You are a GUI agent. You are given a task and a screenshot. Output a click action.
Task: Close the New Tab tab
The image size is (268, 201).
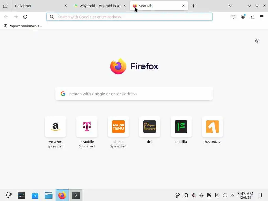tap(183, 6)
